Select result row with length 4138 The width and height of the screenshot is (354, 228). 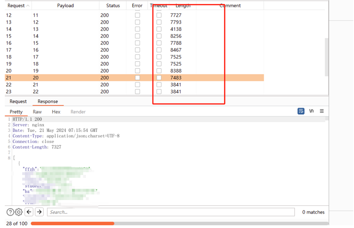pyautogui.click(x=134, y=29)
